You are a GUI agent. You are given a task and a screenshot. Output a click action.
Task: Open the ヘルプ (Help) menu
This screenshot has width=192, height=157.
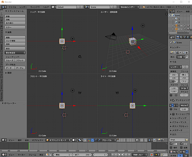[46, 7]
